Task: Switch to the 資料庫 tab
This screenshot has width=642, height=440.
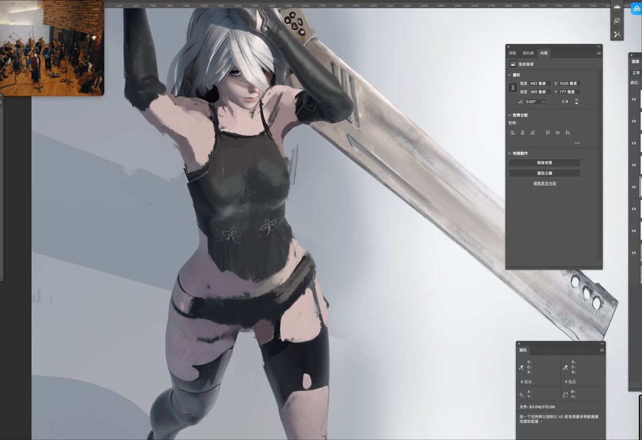Action: click(x=528, y=53)
